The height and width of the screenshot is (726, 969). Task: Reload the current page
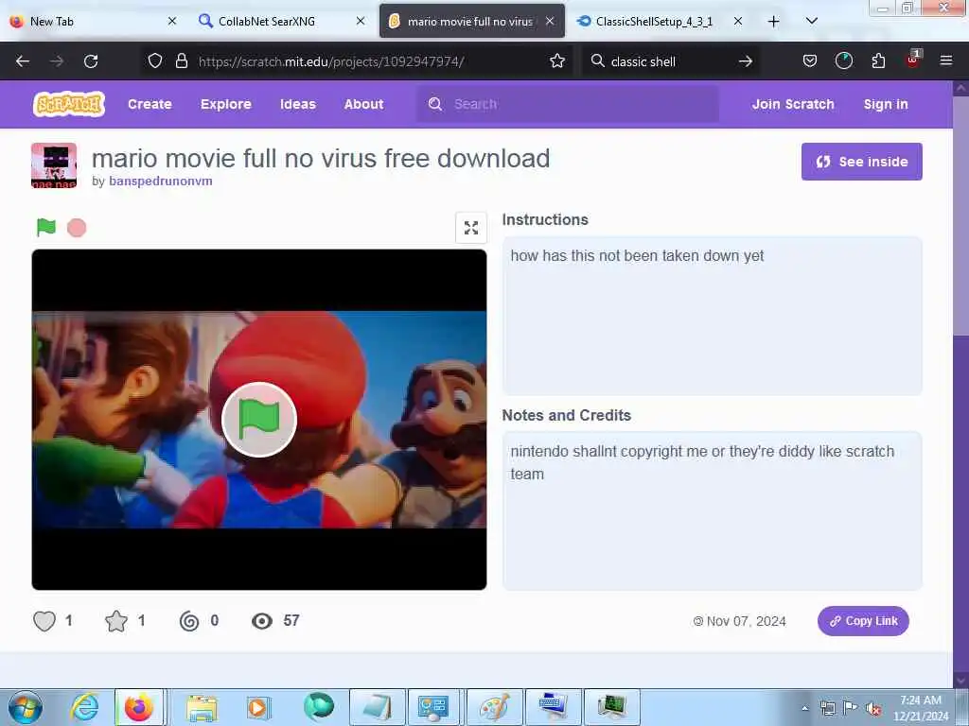click(91, 61)
